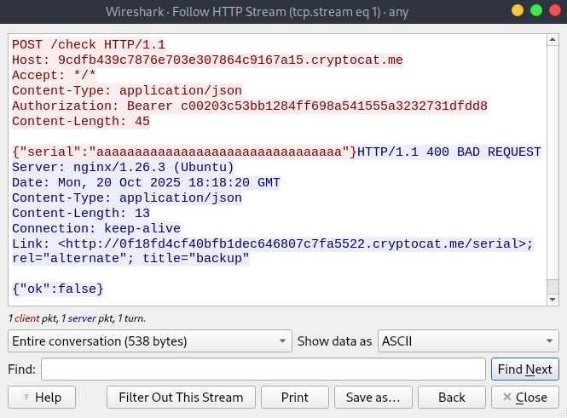Click the Authorization Bearer token line
This screenshot has width=567, height=418.
tap(250, 106)
